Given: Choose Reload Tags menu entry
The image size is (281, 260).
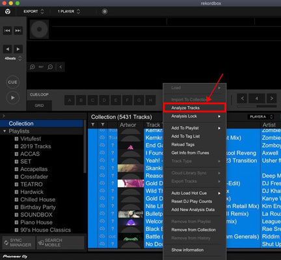Looking at the screenshot, I should (x=194, y=144).
